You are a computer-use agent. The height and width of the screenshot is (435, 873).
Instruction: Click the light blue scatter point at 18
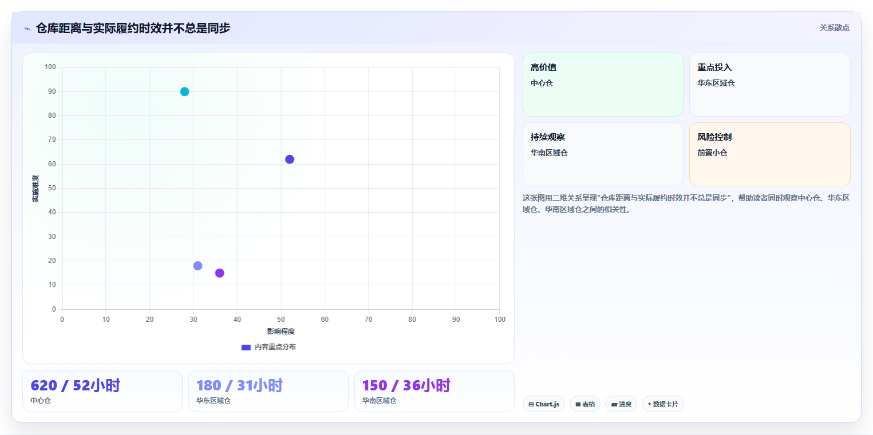(197, 266)
